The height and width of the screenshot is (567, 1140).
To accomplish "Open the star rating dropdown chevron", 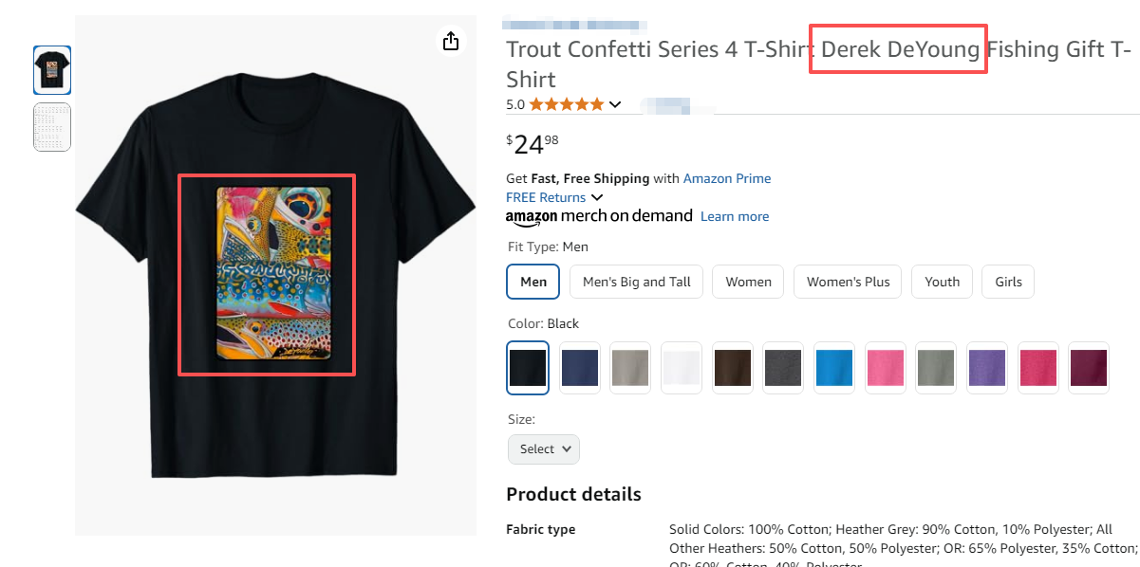I will [615, 104].
